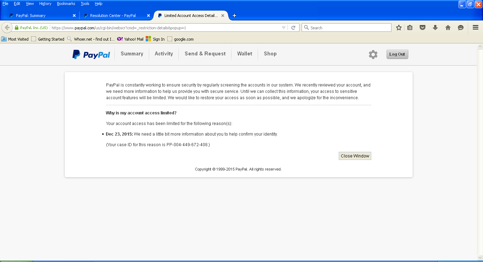Open the Activity page in PayPal nav
Screen dimensions: 483x262
pyautogui.click(x=164, y=54)
